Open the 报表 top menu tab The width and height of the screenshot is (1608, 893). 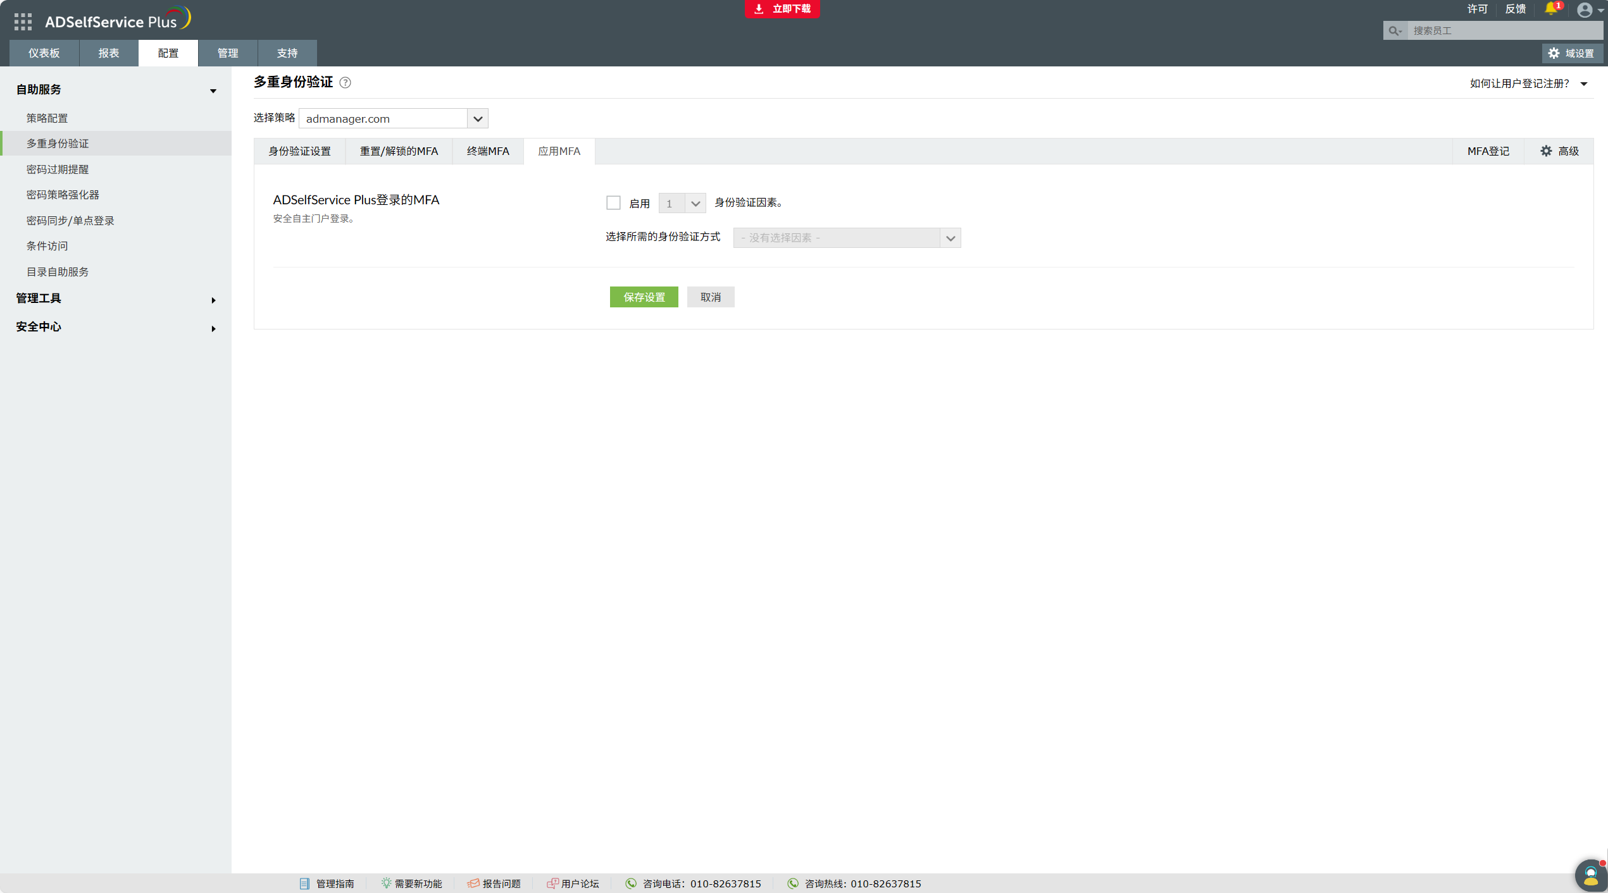pos(109,53)
